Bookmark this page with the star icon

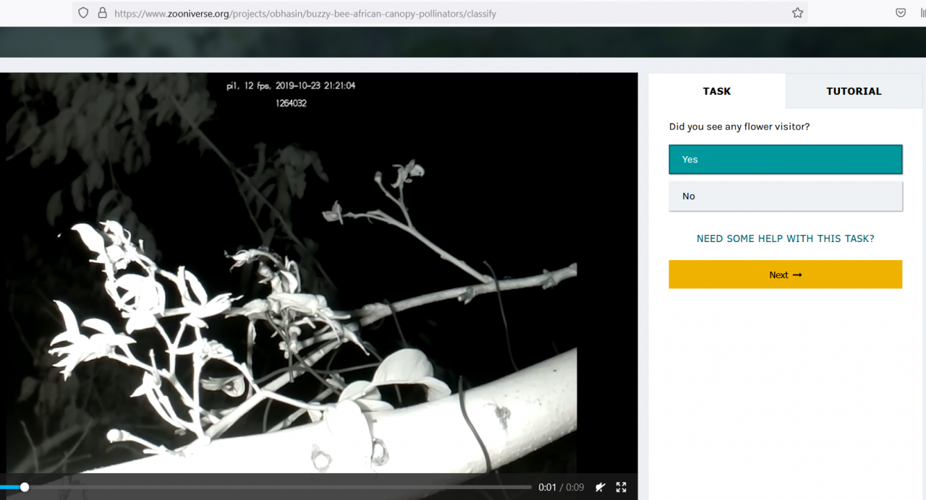tap(797, 13)
